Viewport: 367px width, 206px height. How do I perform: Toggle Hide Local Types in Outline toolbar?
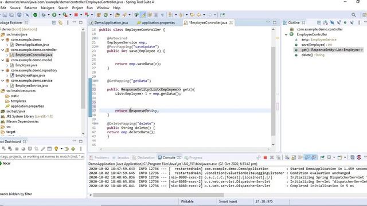coord(352,23)
